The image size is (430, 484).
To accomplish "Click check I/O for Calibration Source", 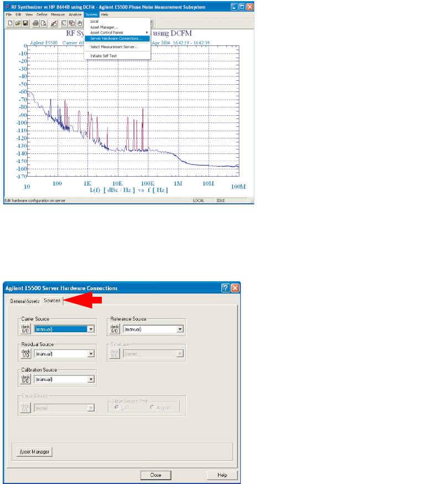I will click(x=25, y=379).
